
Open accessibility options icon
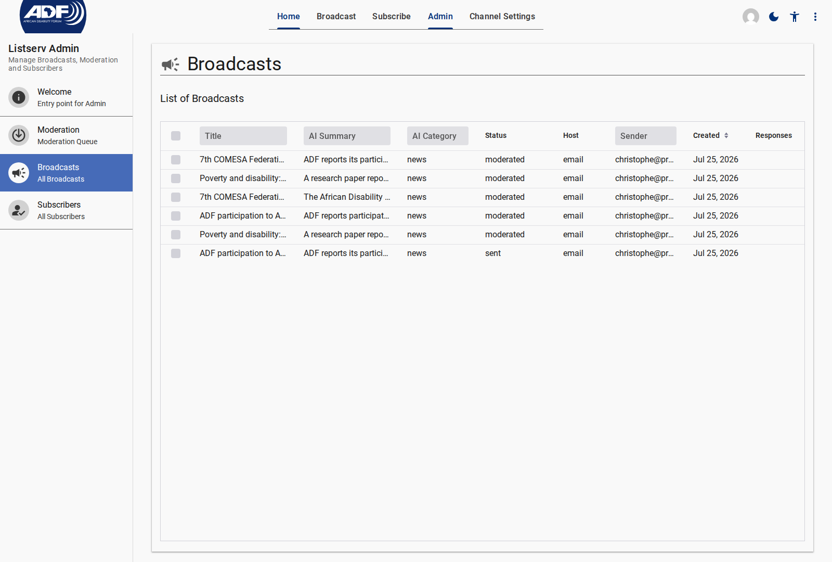(795, 17)
